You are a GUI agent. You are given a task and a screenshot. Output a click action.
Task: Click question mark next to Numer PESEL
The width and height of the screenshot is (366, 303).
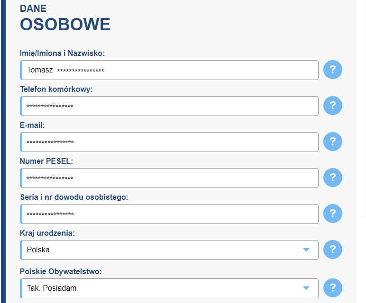click(333, 178)
